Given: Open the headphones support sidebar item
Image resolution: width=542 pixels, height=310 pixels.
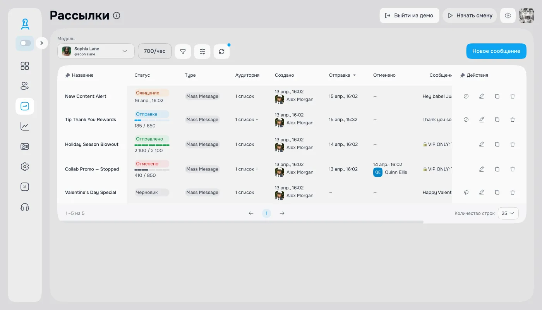Looking at the screenshot, I should coord(25,207).
